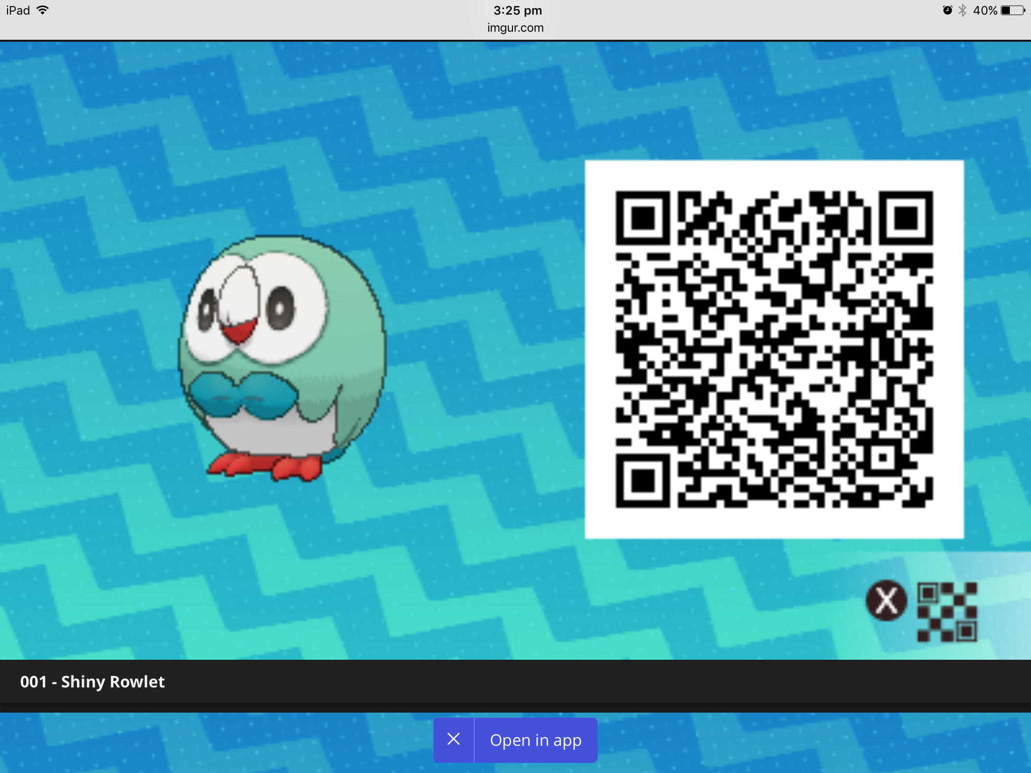Click the round X button icon
1031x773 pixels.
[886, 600]
